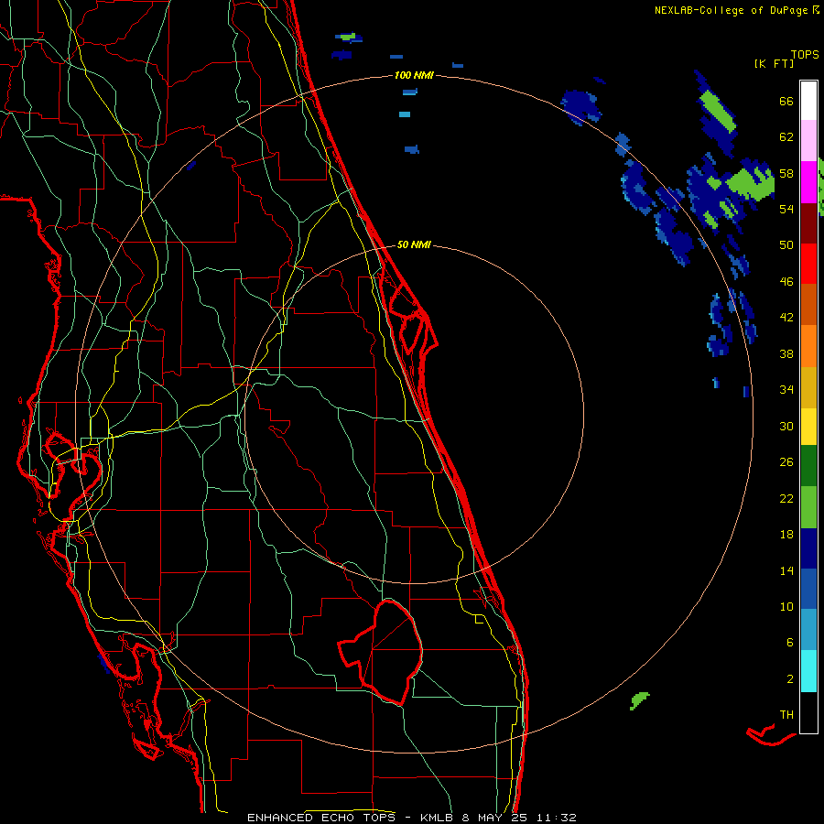Screen dimensions: 824x824
Task: Select the navy legend swatch near 18
Action: pos(808,548)
